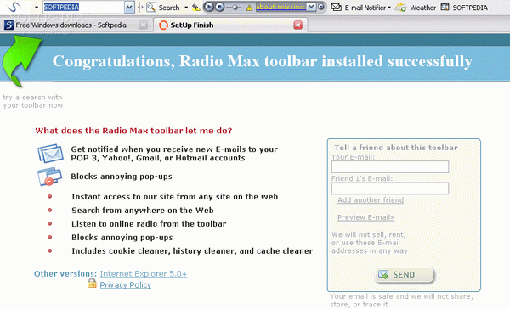Open the E-mail Notifier dropdown menu
510x309 pixels.
389,8
